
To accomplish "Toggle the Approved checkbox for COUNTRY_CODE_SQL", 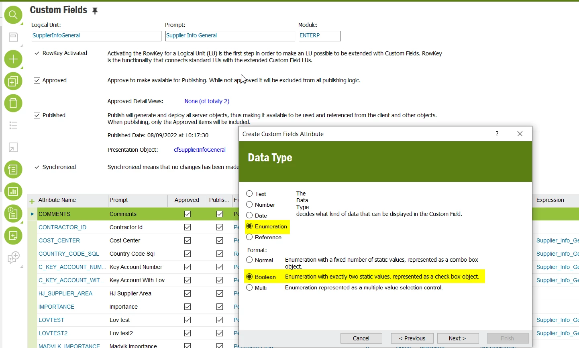I will [187, 254].
